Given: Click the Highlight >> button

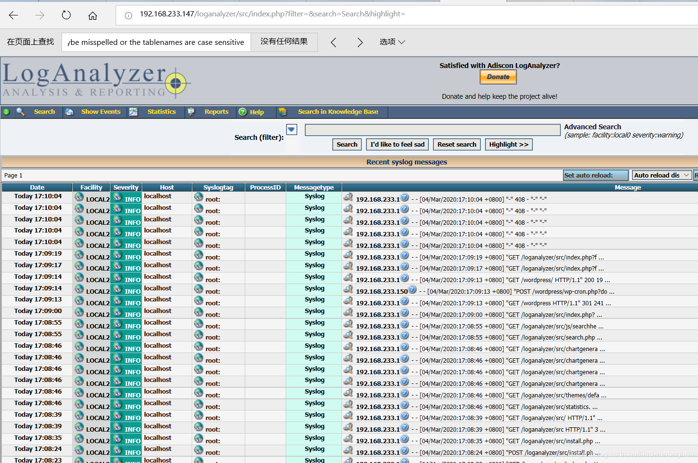Looking at the screenshot, I should click(509, 144).
